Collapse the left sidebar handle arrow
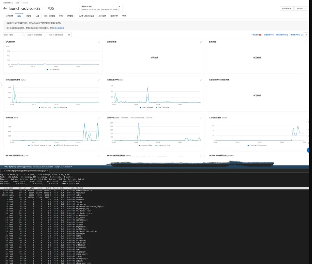Viewport: 312px width, 264px height. (x=1, y=85)
